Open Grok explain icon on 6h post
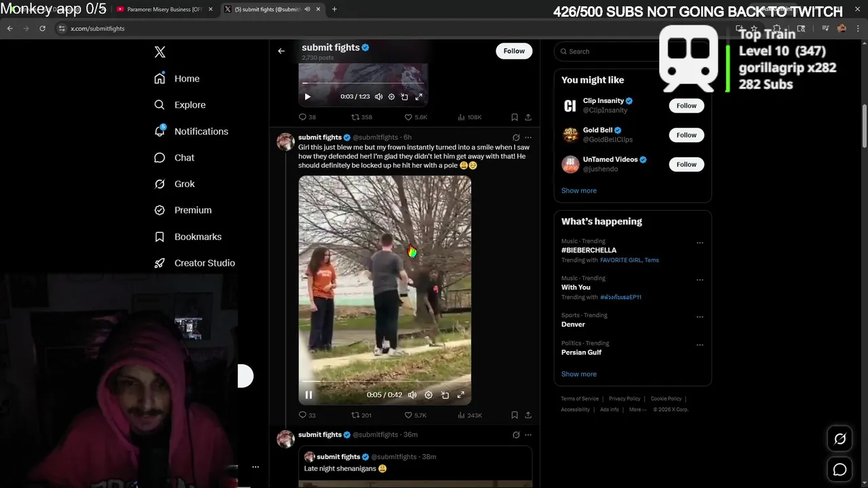 [516, 138]
